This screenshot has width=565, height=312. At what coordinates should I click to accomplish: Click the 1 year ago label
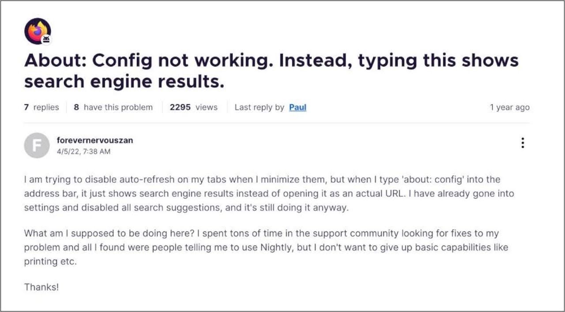pyautogui.click(x=509, y=107)
